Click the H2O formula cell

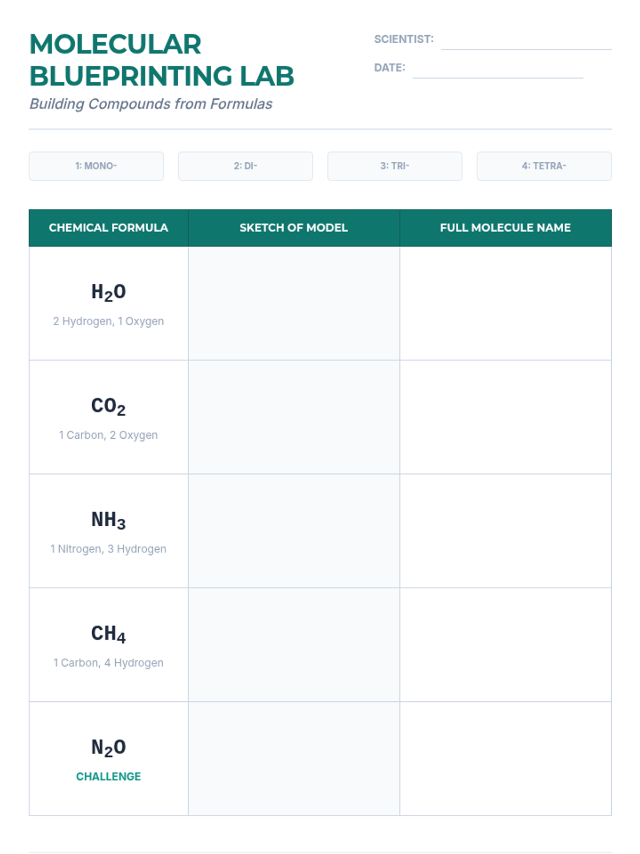(x=108, y=303)
